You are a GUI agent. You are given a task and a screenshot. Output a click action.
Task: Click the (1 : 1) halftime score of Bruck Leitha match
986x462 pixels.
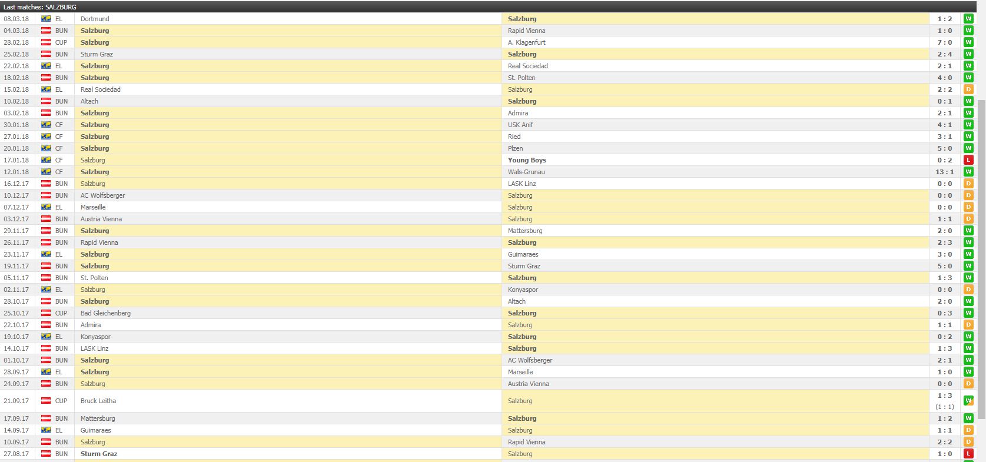pyautogui.click(x=945, y=407)
